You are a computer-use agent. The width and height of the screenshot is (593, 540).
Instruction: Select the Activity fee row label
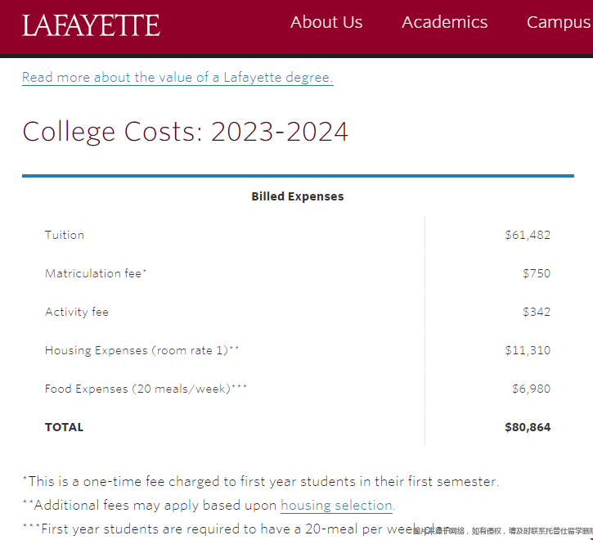(77, 313)
